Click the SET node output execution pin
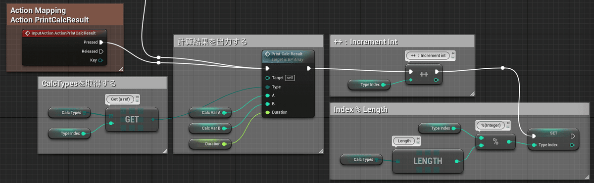This screenshot has height=183, width=594. (572, 136)
